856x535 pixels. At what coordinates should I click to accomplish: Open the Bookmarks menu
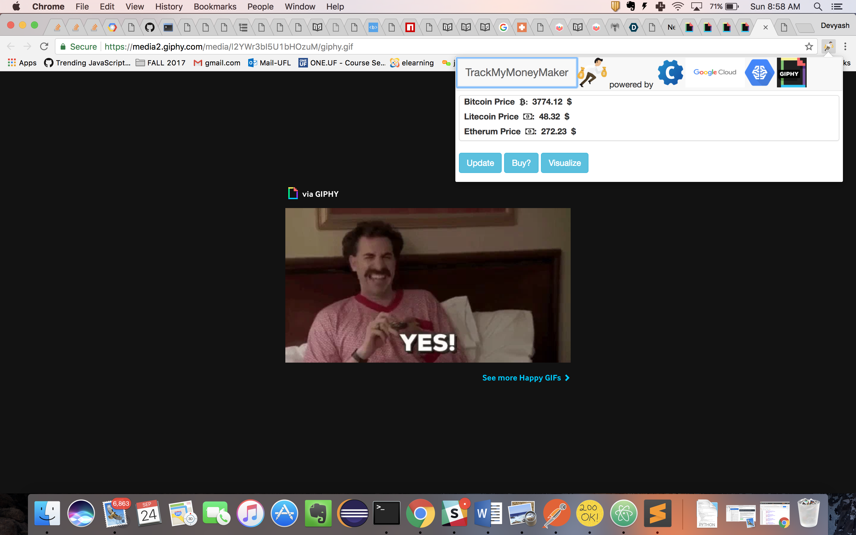pos(215,7)
